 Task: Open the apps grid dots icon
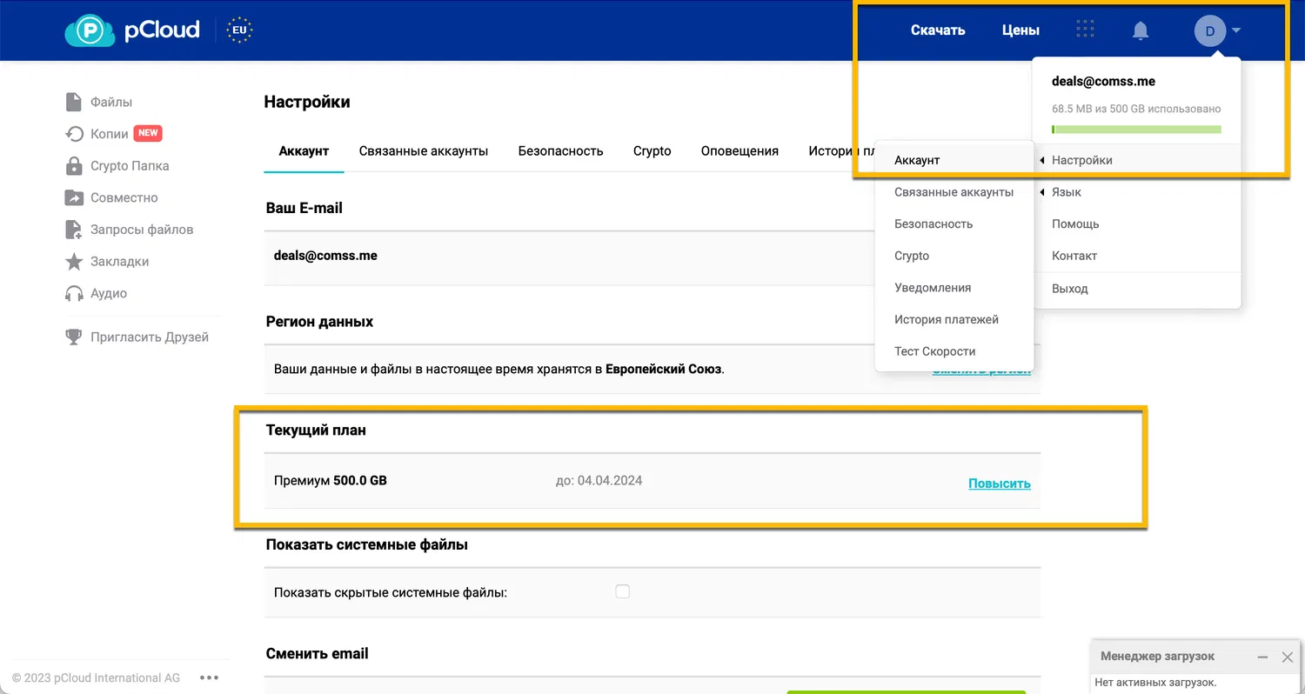(x=1085, y=30)
